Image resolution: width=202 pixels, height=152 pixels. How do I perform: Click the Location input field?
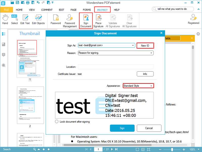116,67
